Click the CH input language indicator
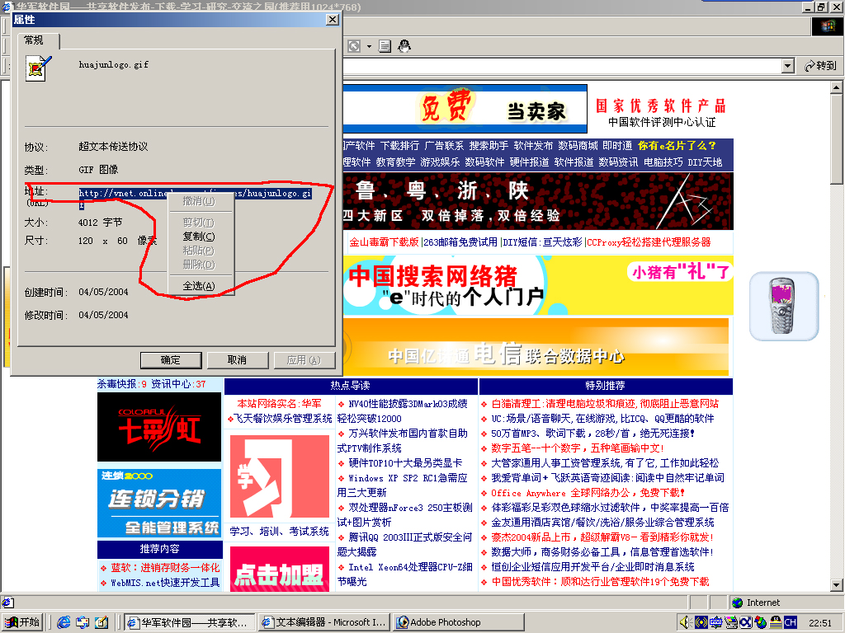 (790, 622)
